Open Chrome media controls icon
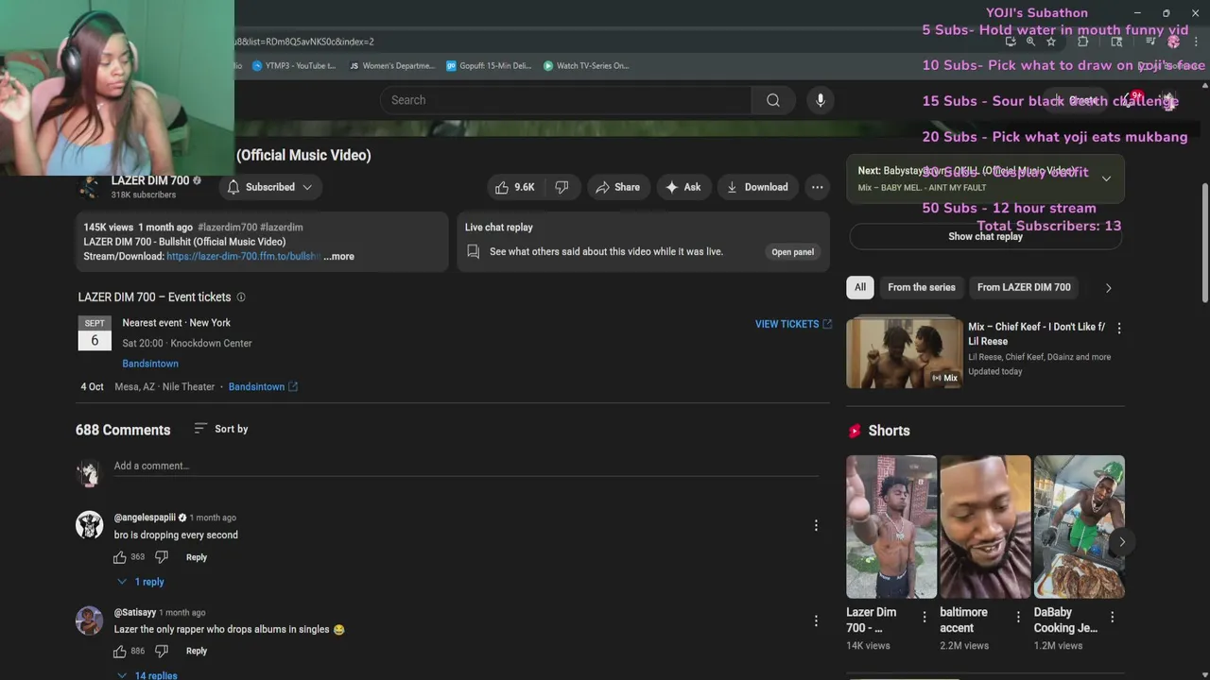This screenshot has height=680, width=1210. [1150, 42]
